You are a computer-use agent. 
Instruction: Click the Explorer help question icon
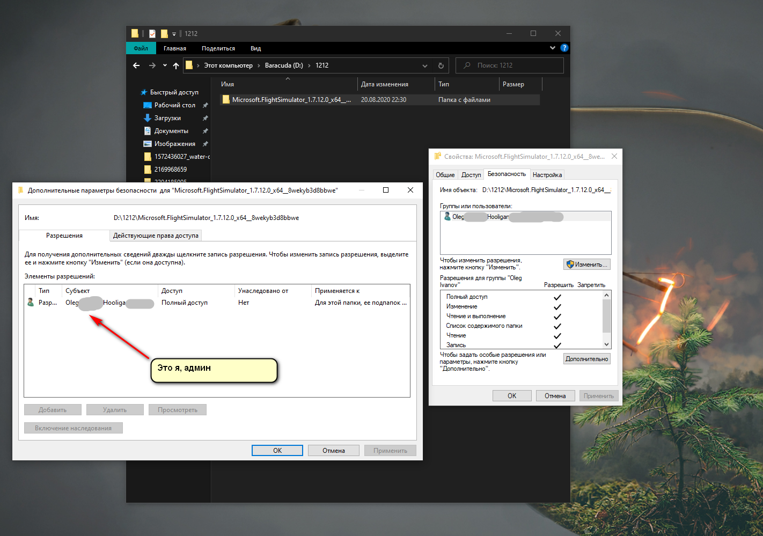click(564, 48)
